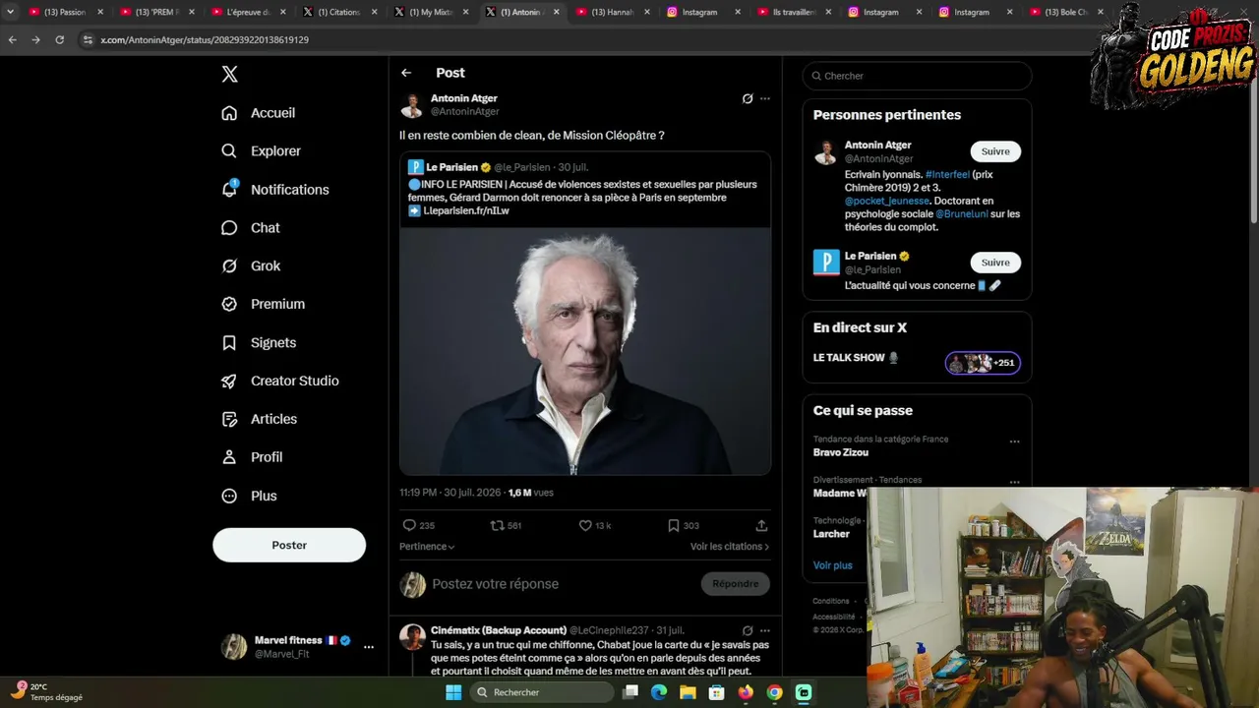Click the reply icon with 235
Screen dimensions: 1259x708
410,525
